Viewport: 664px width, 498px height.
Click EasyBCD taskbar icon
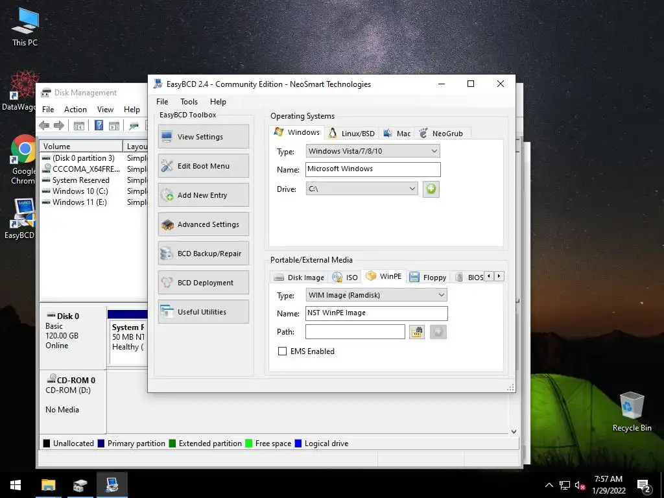112,485
